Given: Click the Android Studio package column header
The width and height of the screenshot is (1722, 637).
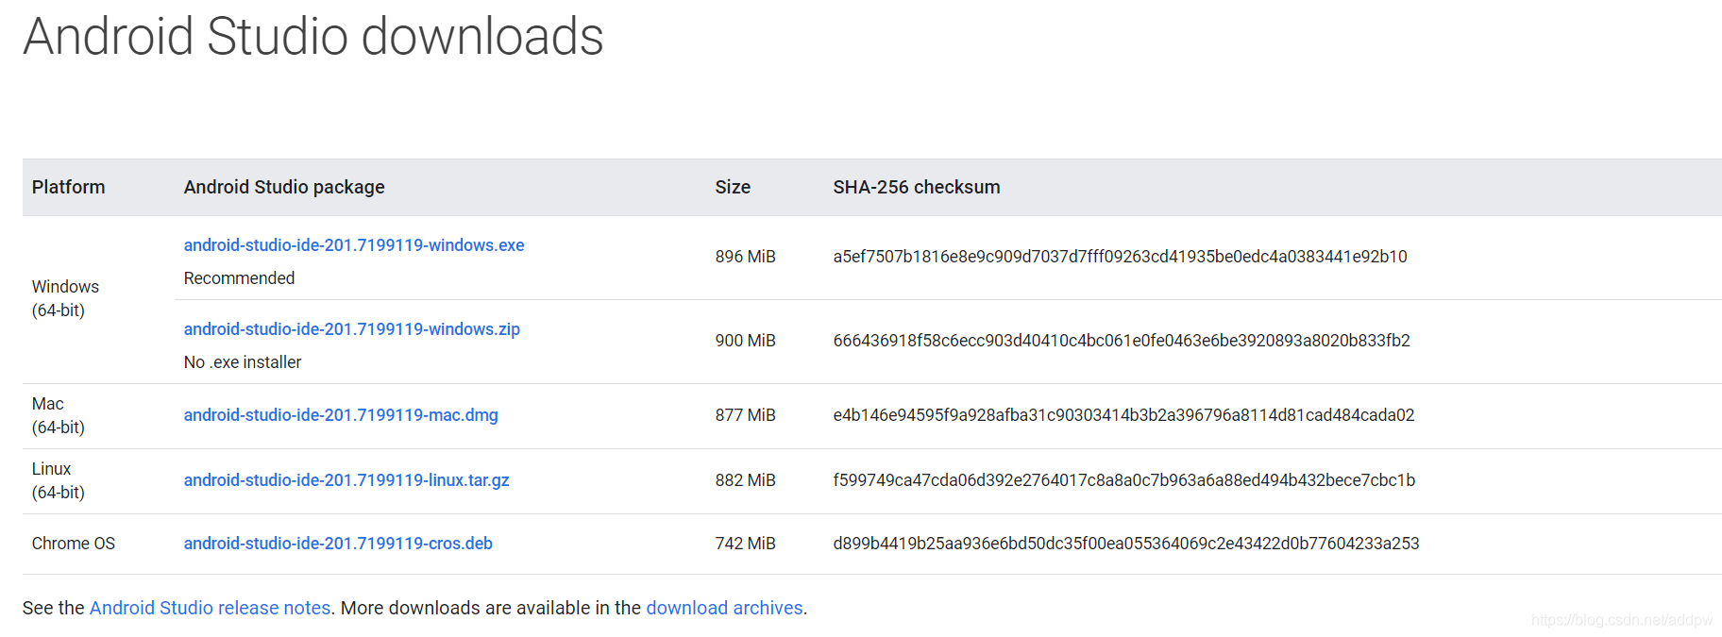Looking at the screenshot, I should 284,187.
